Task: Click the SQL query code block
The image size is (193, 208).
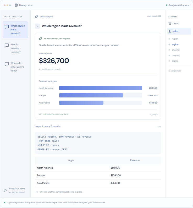Action: pyautogui.click(x=98, y=143)
